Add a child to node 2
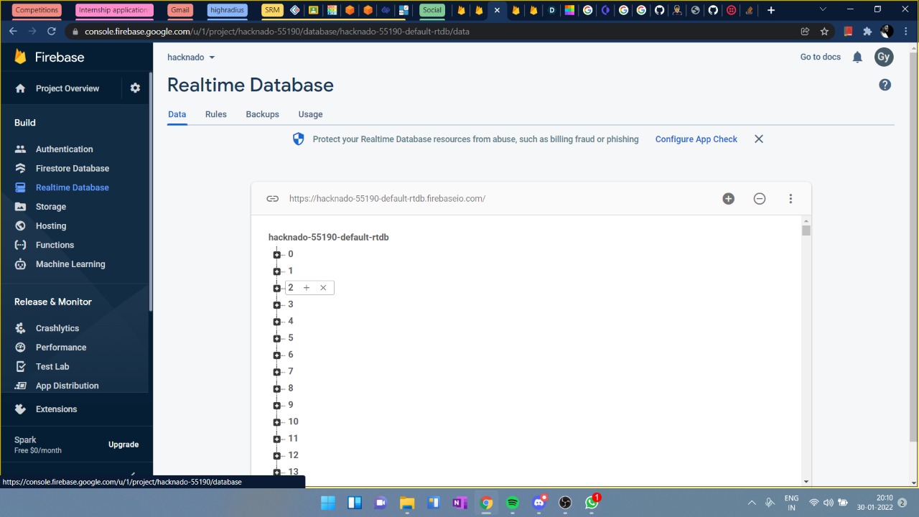This screenshot has height=517, width=919. coord(307,288)
